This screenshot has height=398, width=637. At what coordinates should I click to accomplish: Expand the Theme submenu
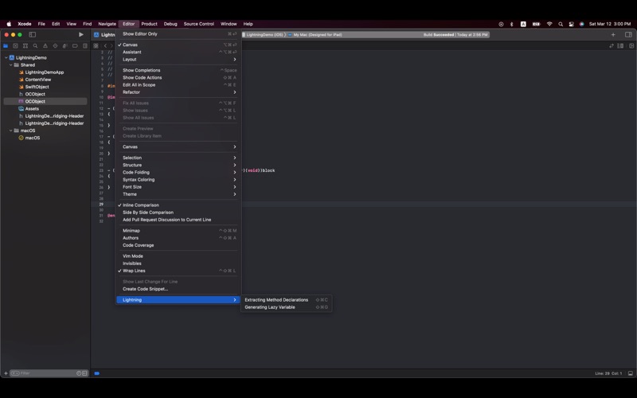178,194
